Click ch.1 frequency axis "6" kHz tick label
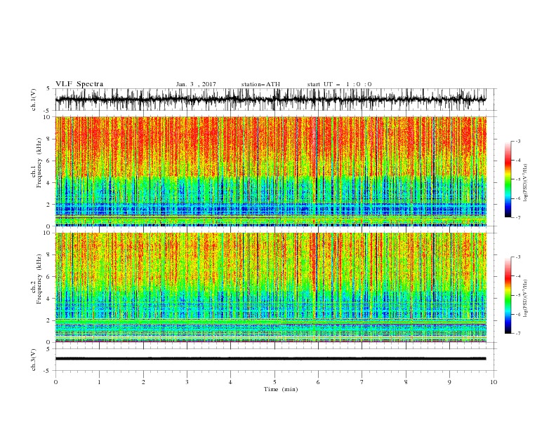This screenshot has height=429, width=556. (49, 161)
